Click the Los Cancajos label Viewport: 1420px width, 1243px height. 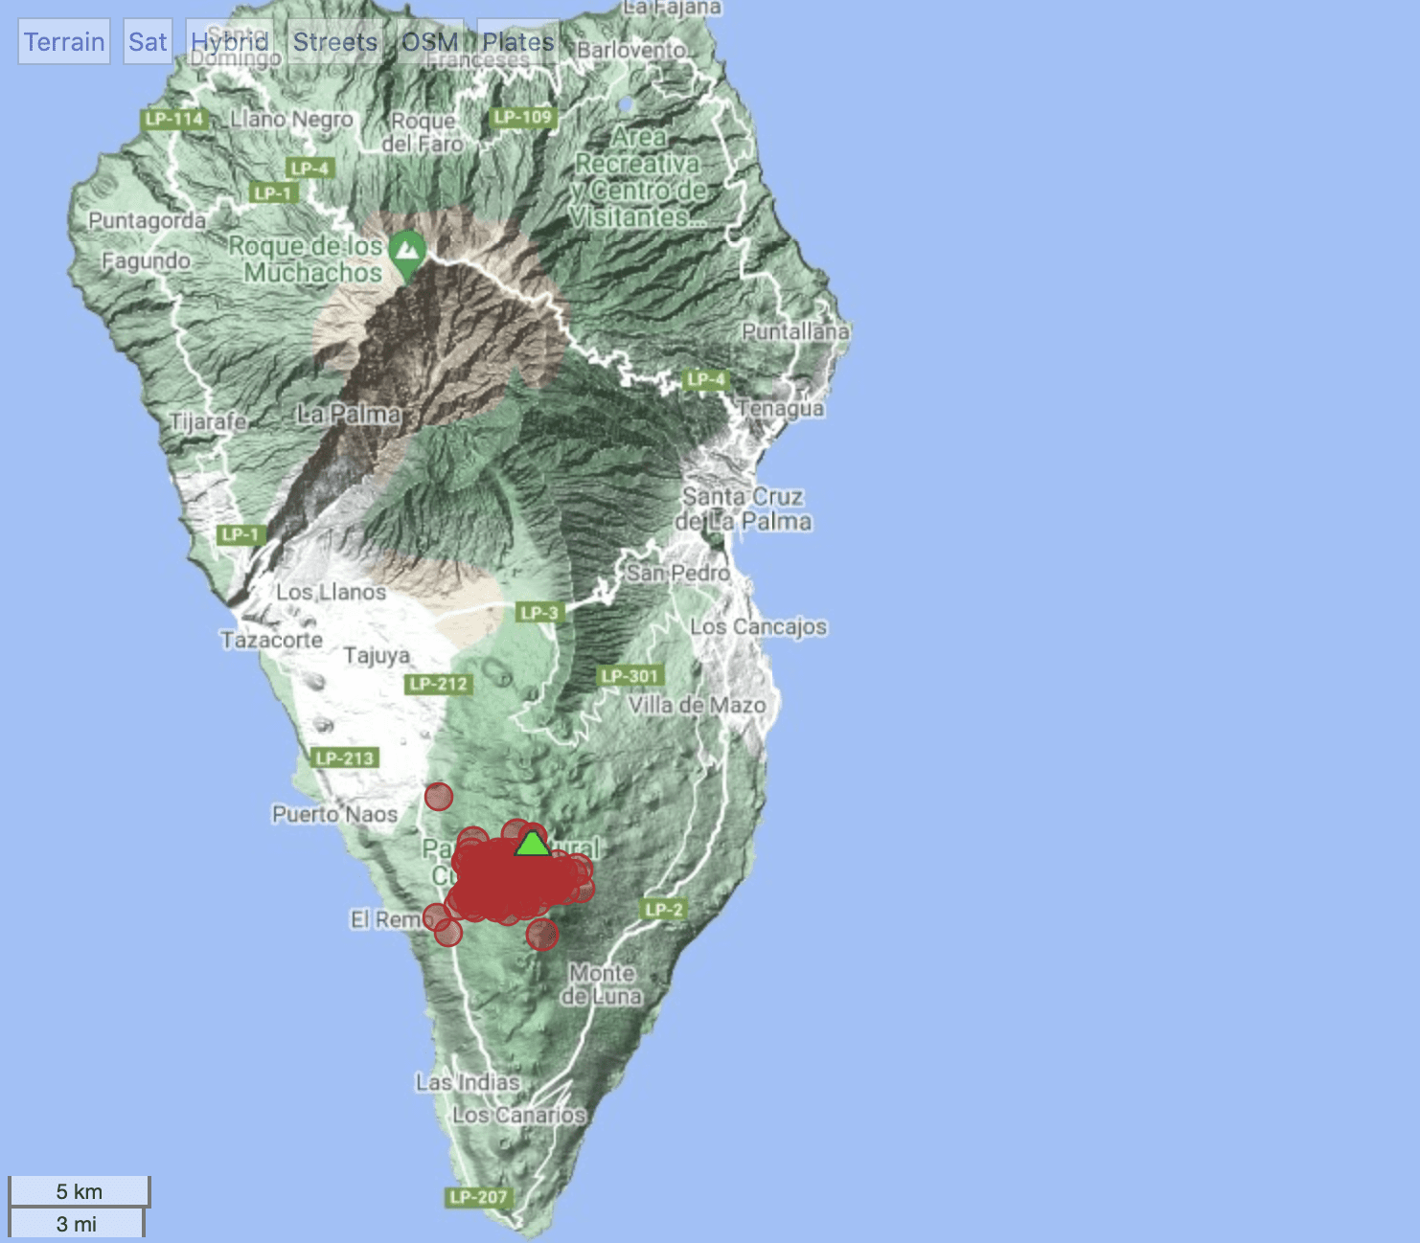(x=758, y=626)
